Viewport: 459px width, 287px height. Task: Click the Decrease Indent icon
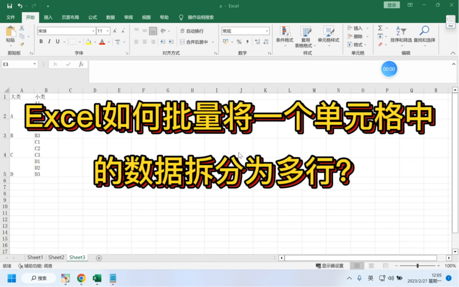tap(163, 42)
